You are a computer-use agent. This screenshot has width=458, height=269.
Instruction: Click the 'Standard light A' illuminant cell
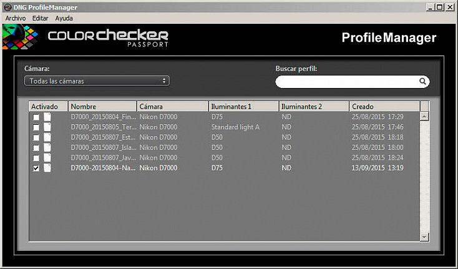point(235,127)
